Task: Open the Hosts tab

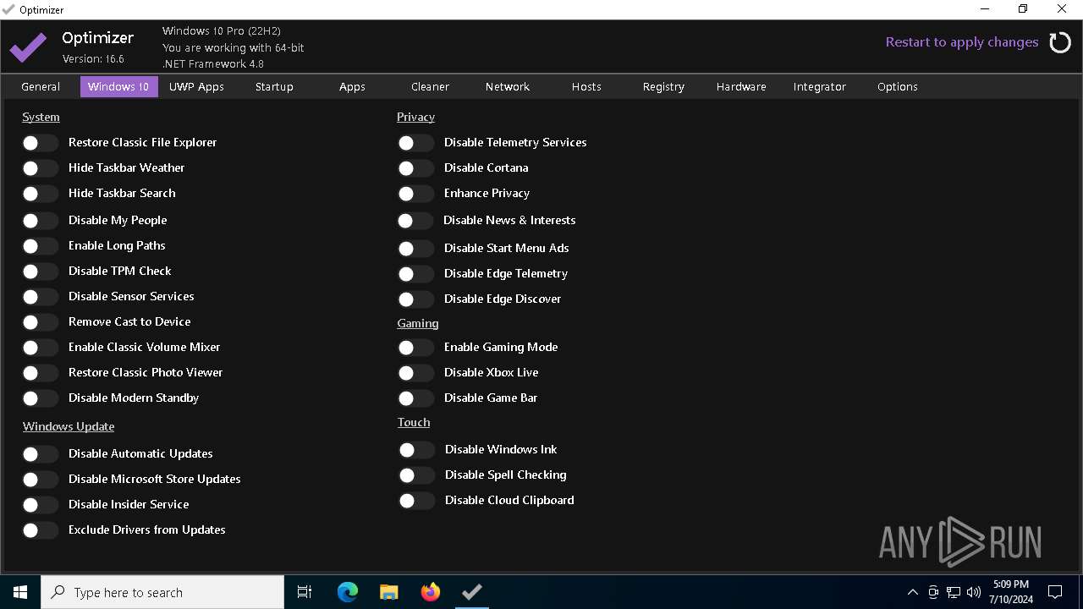Action: click(585, 86)
